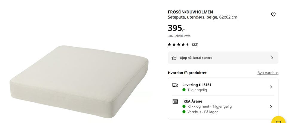
Task: Click the star rating icons
Action: click(x=178, y=44)
